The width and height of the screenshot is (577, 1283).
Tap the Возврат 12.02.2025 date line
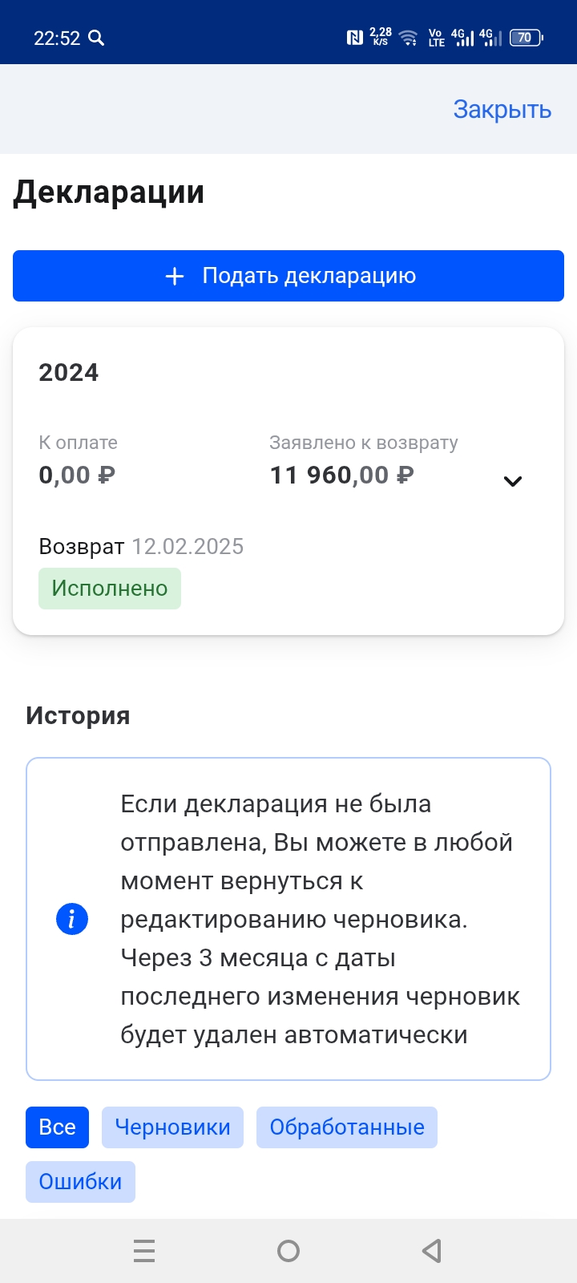[x=141, y=547]
